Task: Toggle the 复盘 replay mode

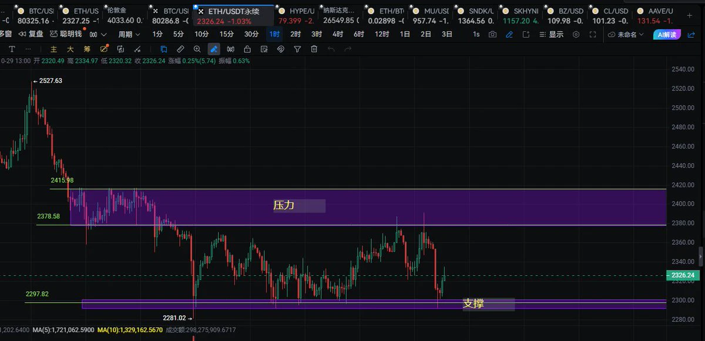Action: coord(31,34)
